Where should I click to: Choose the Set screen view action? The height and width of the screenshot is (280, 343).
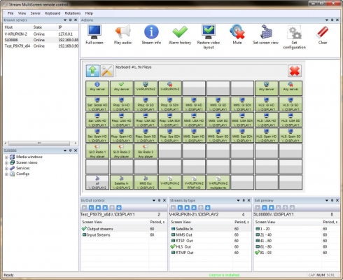coord(266,31)
